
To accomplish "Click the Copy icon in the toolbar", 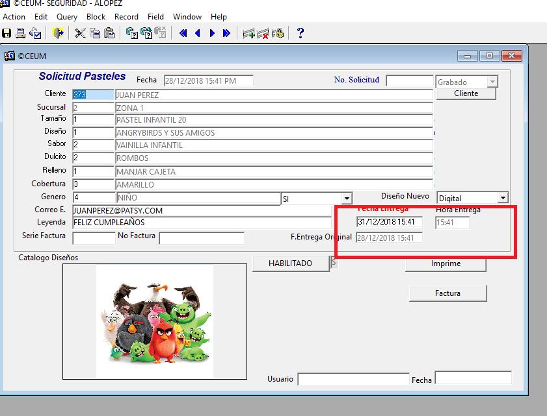I will coord(95,33).
